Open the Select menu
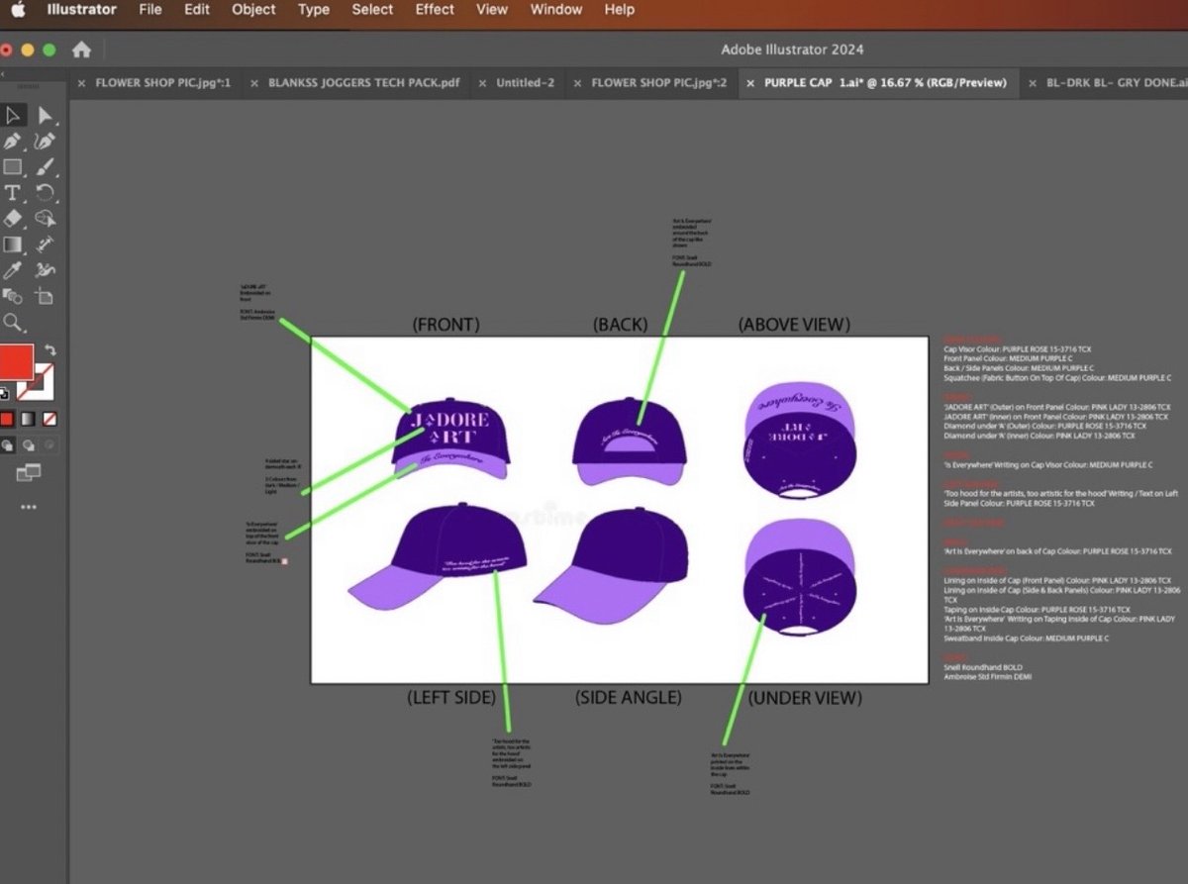The image size is (1188, 884). [x=372, y=10]
